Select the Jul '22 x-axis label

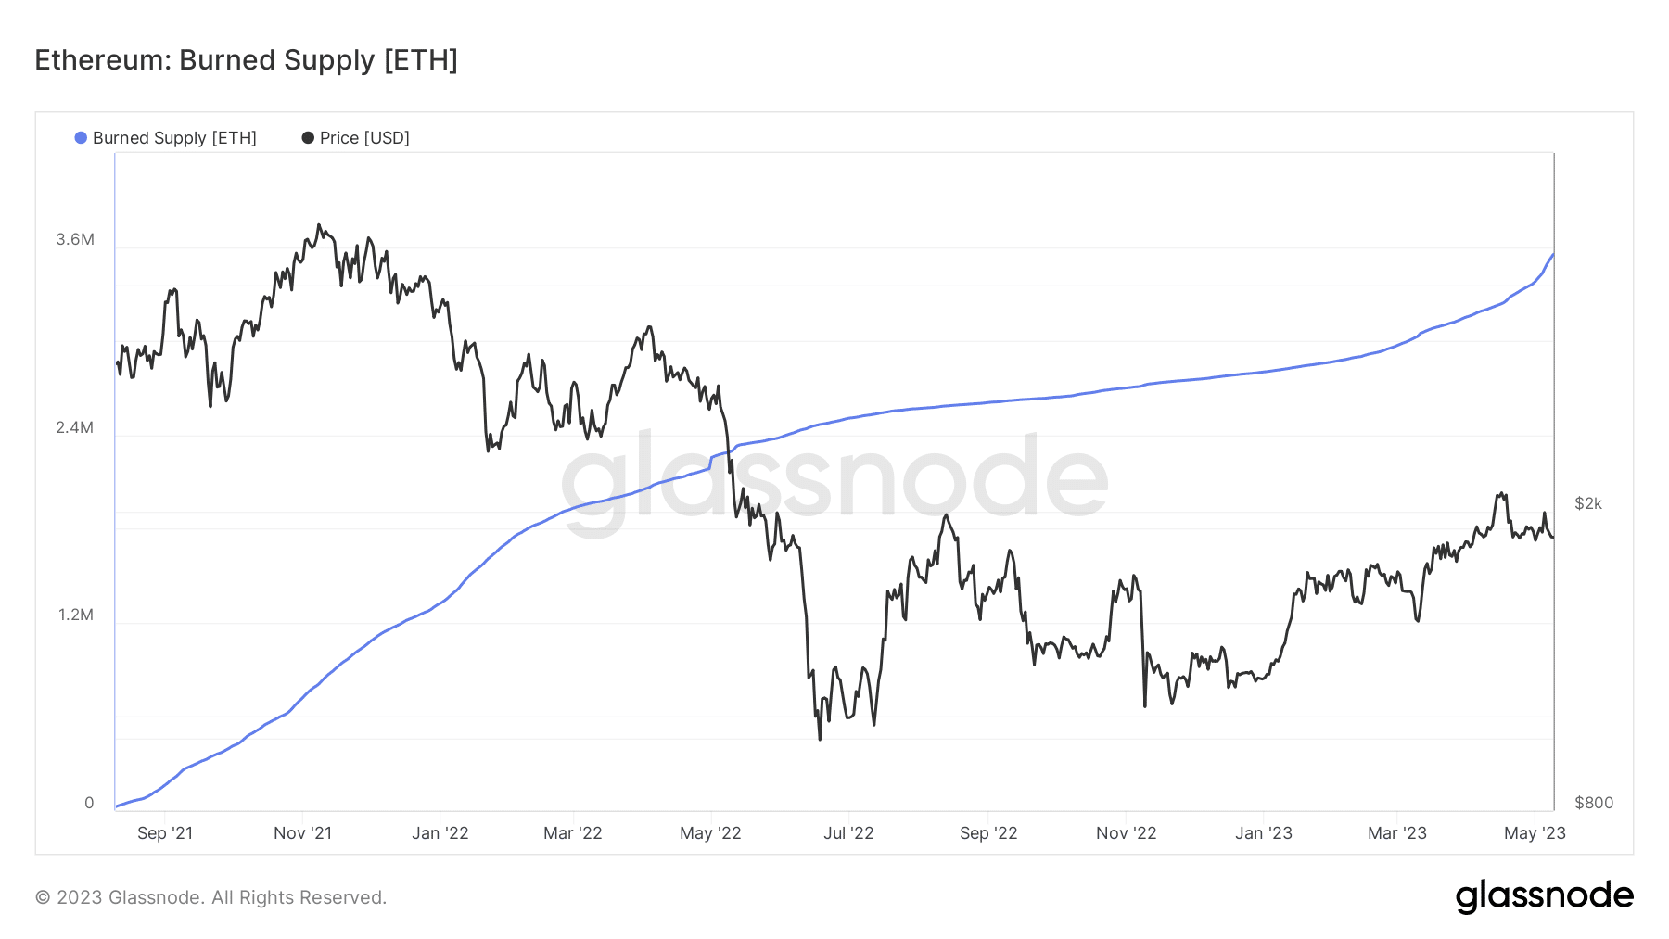(848, 833)
